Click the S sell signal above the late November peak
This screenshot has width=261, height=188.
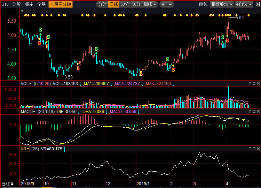pyautogui.click(x=96, y=49)
